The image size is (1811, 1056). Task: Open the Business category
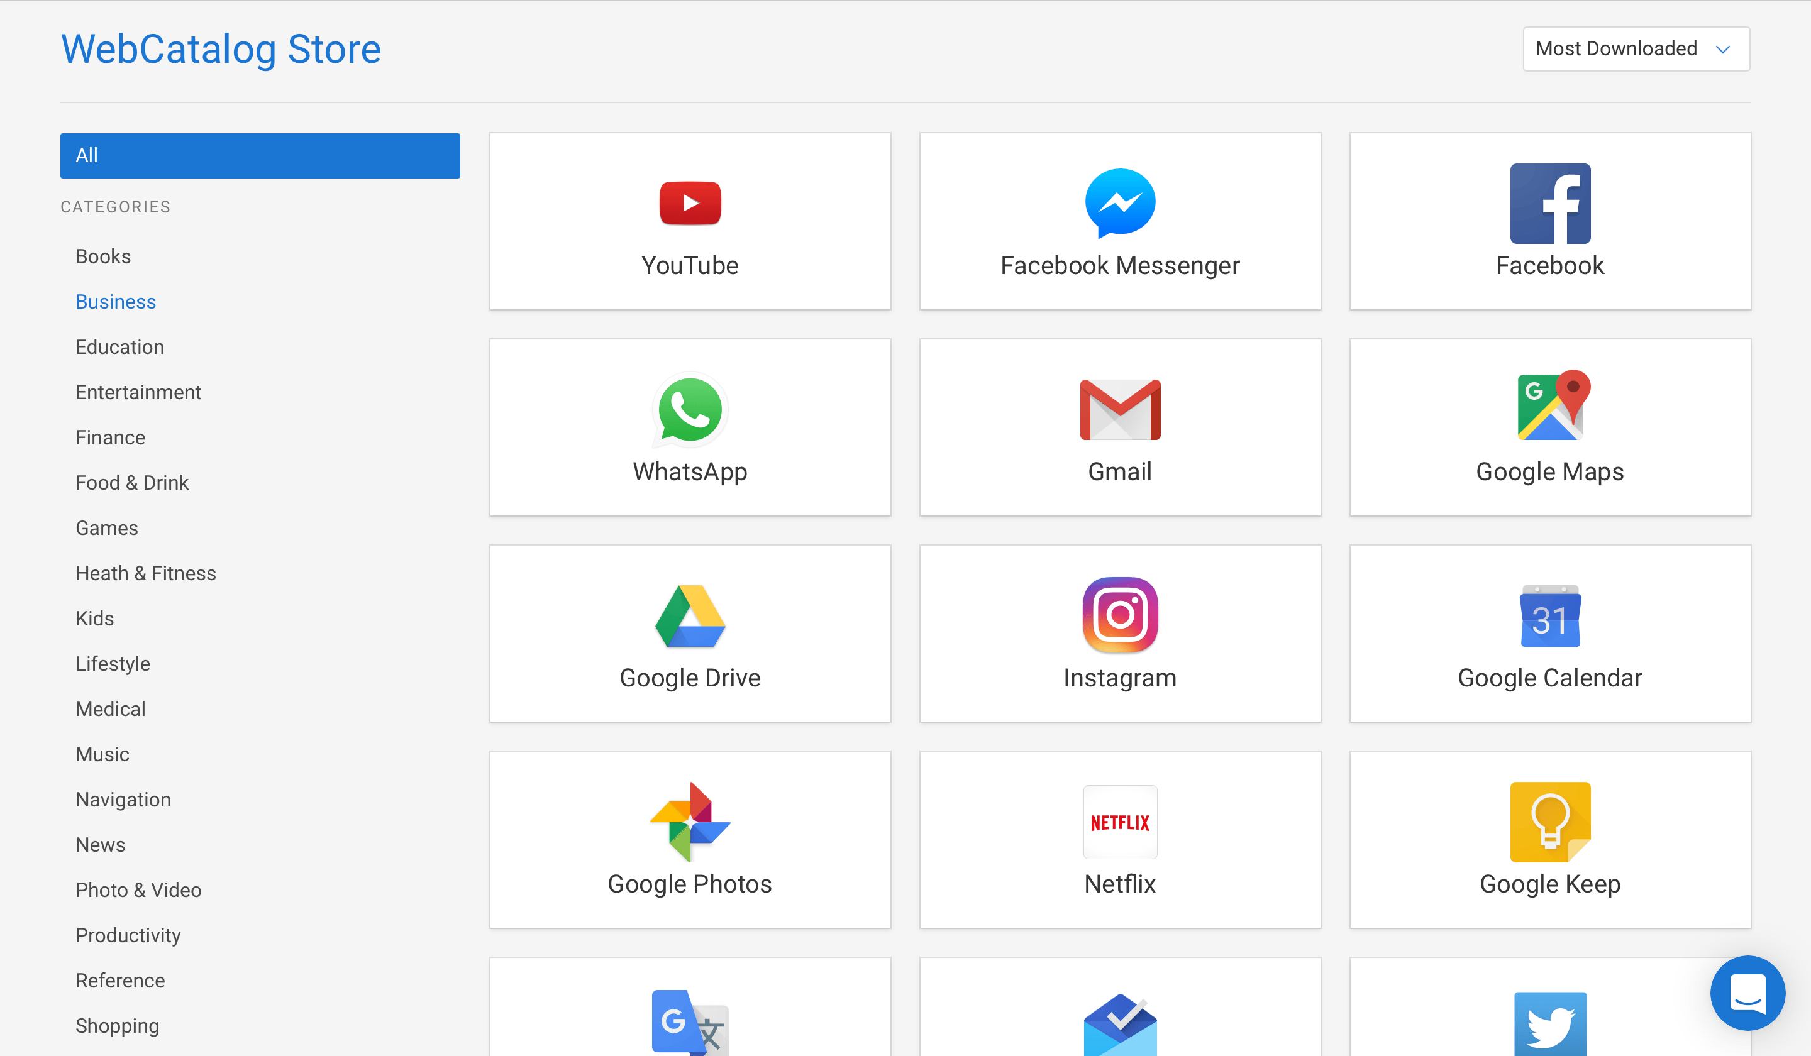[x=116, y=302]
